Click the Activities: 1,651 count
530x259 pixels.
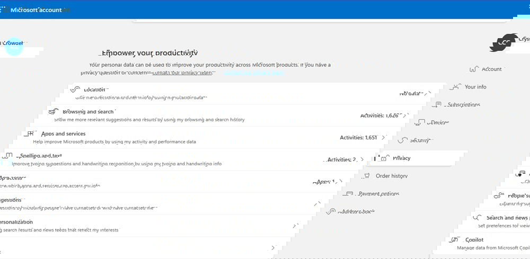(x=358, y=137)
